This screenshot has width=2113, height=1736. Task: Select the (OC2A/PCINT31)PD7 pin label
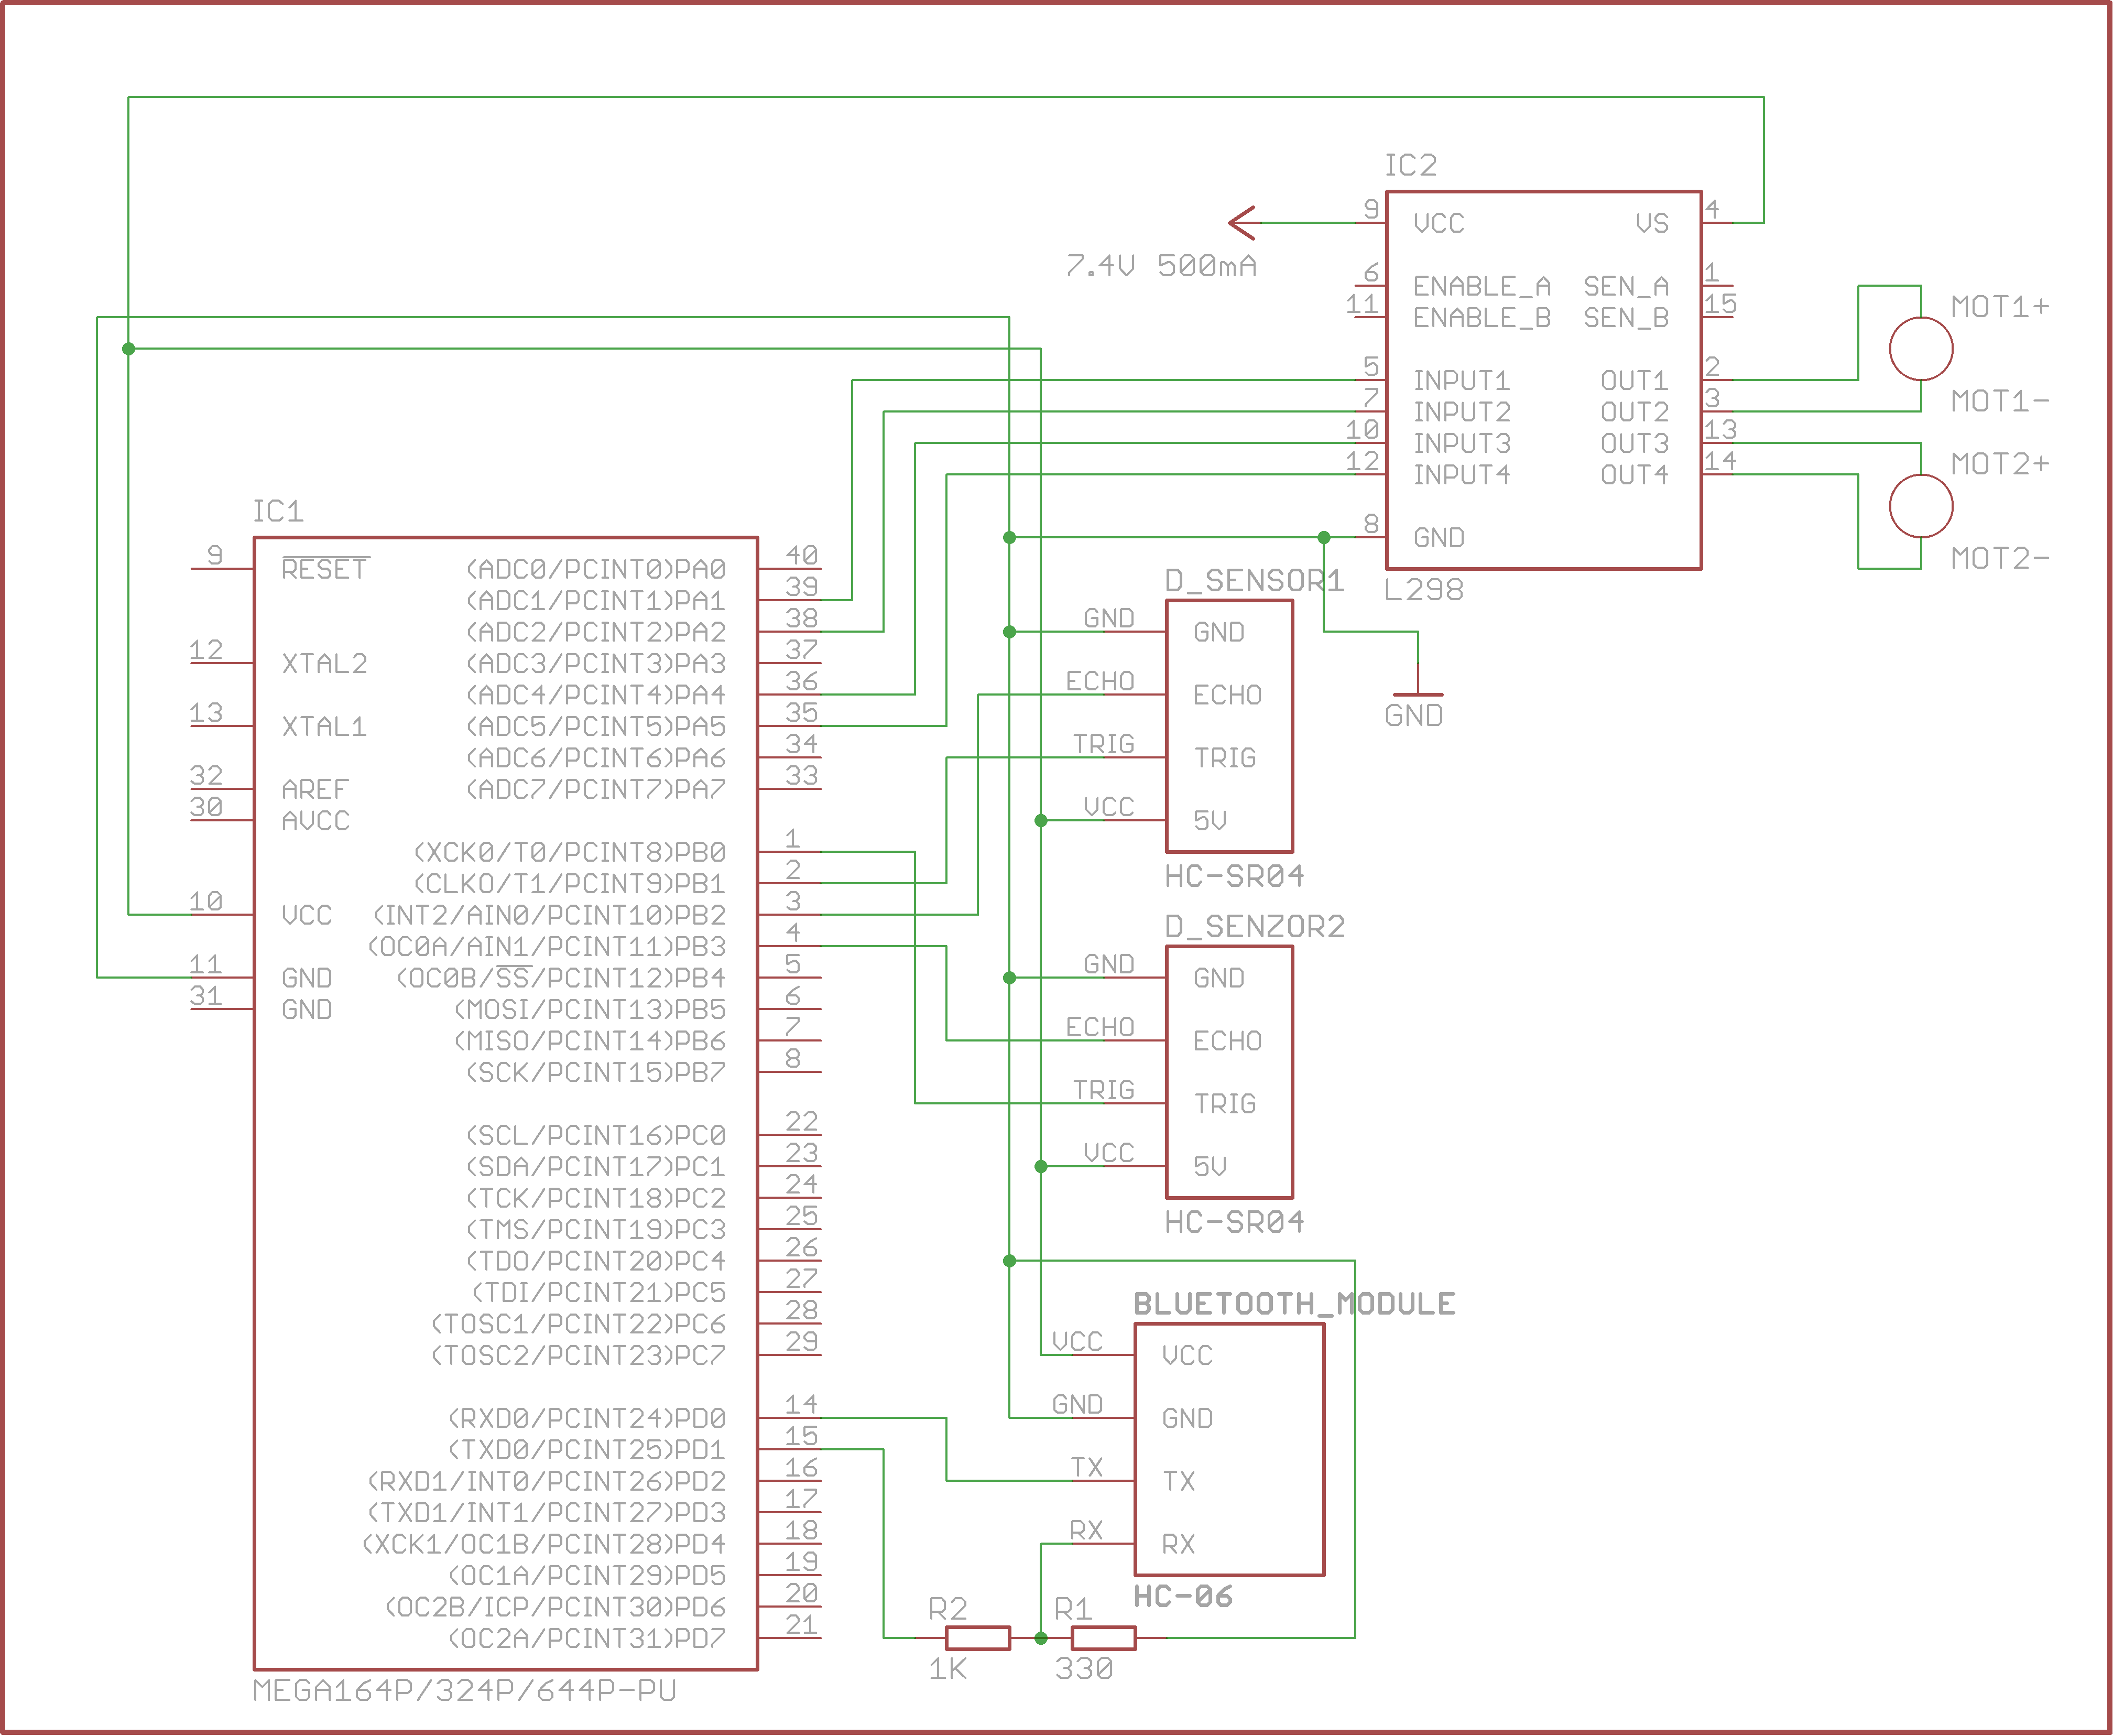[587, 1638]
